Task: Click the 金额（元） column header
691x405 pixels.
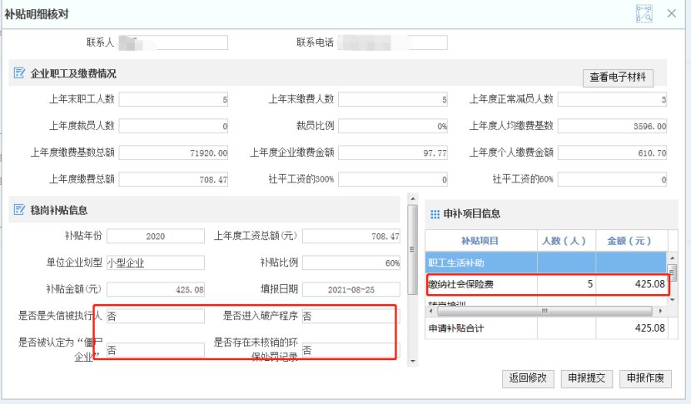Action: click(630, 240)
